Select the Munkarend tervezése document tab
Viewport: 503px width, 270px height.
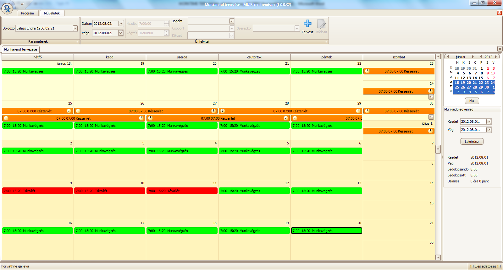(20, 49)
